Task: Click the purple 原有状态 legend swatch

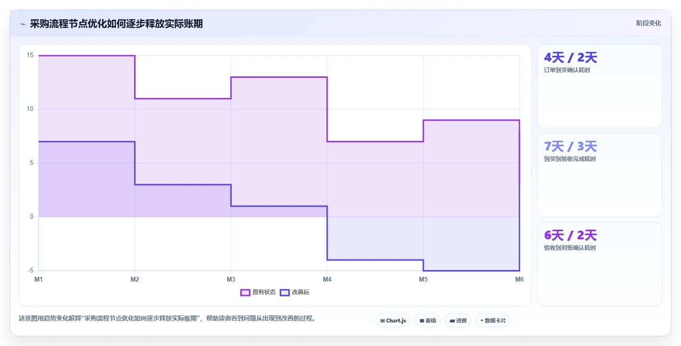Action: point(246,292)
